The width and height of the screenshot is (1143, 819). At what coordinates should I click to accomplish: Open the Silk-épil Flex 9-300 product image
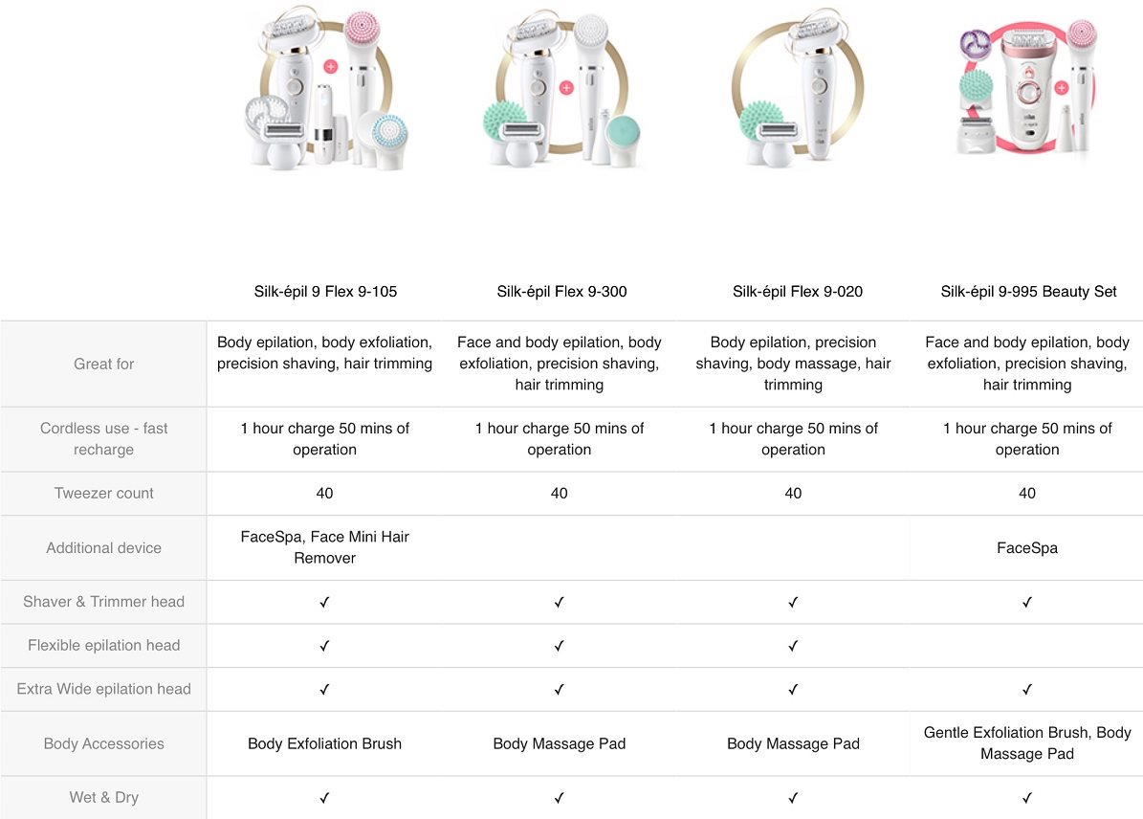point(562,89)
